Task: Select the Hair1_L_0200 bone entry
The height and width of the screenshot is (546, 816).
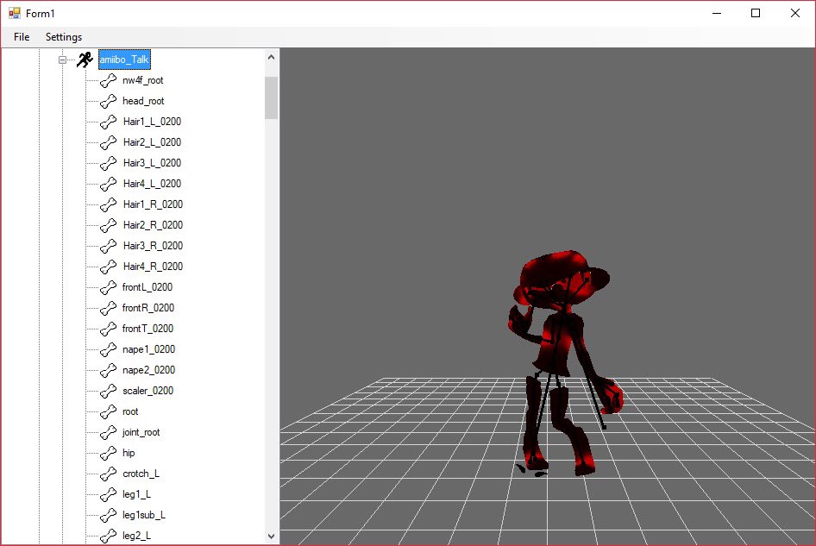Action: [152, 122]
